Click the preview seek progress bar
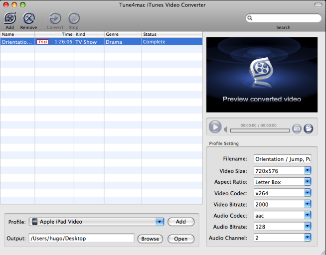 pos(260,130)
